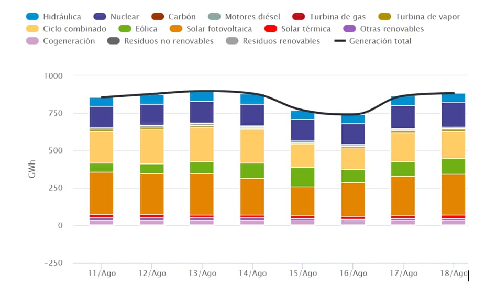Toggle the Eólica legend entry
496x295 pixels.
tap(138, 29)
